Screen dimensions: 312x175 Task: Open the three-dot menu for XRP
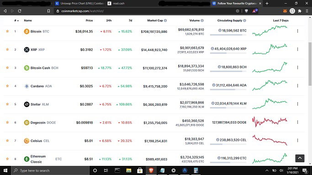tap(297, 49)
